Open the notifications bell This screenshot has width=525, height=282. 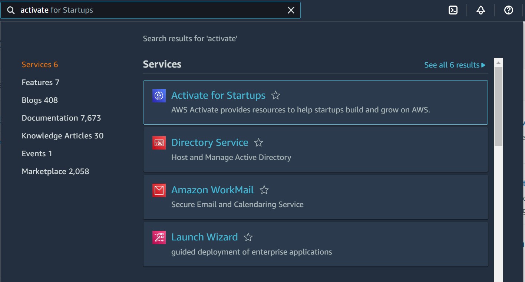481,10
